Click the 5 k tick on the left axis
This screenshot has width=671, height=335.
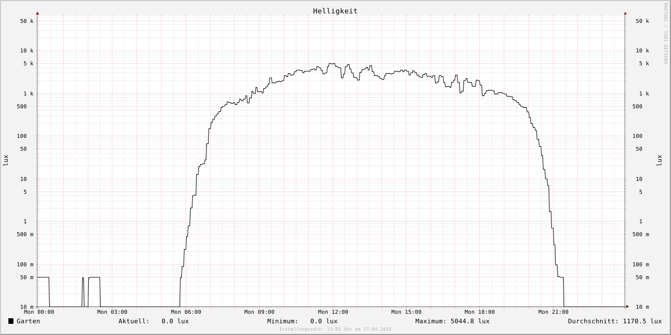(29, 64)
